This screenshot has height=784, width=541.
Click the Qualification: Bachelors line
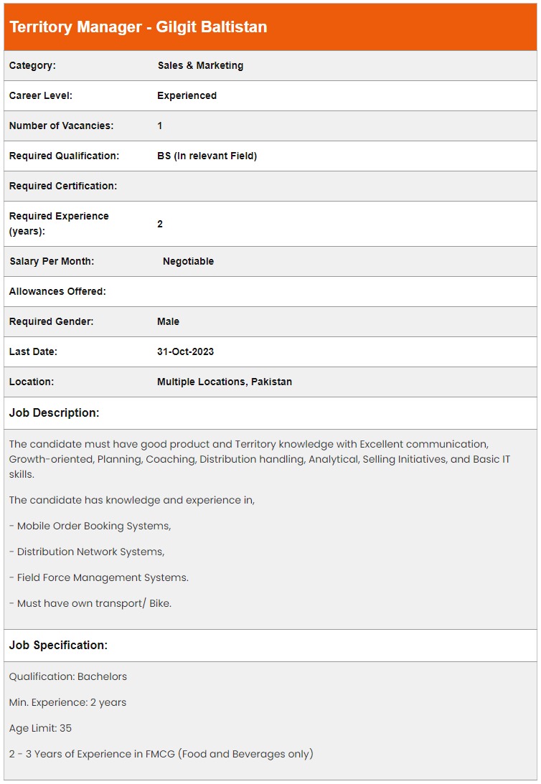67,676
